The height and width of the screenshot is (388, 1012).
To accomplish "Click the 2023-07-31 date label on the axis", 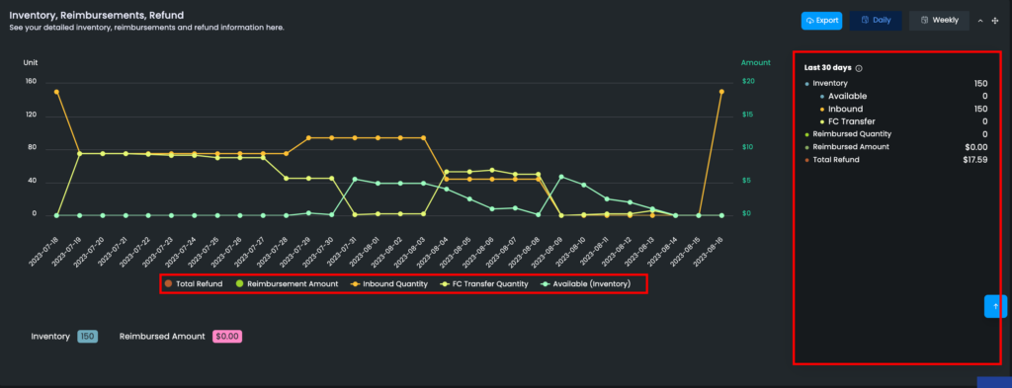I will click(341, 252).
